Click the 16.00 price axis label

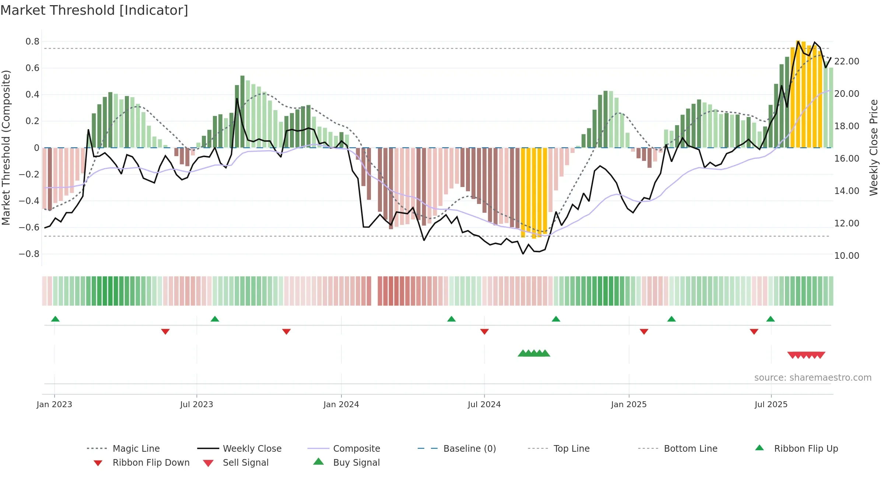847,159
